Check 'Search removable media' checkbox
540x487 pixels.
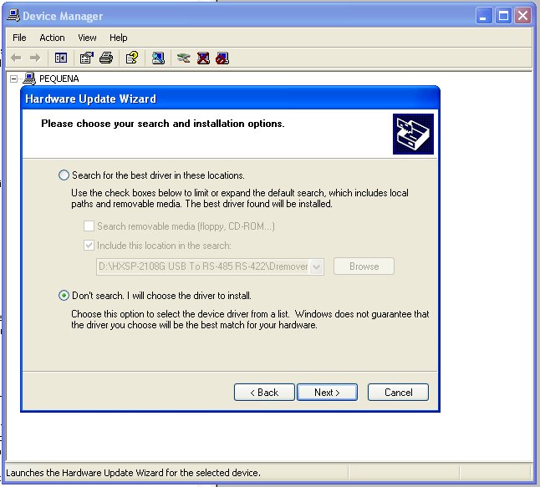point(89,226)
